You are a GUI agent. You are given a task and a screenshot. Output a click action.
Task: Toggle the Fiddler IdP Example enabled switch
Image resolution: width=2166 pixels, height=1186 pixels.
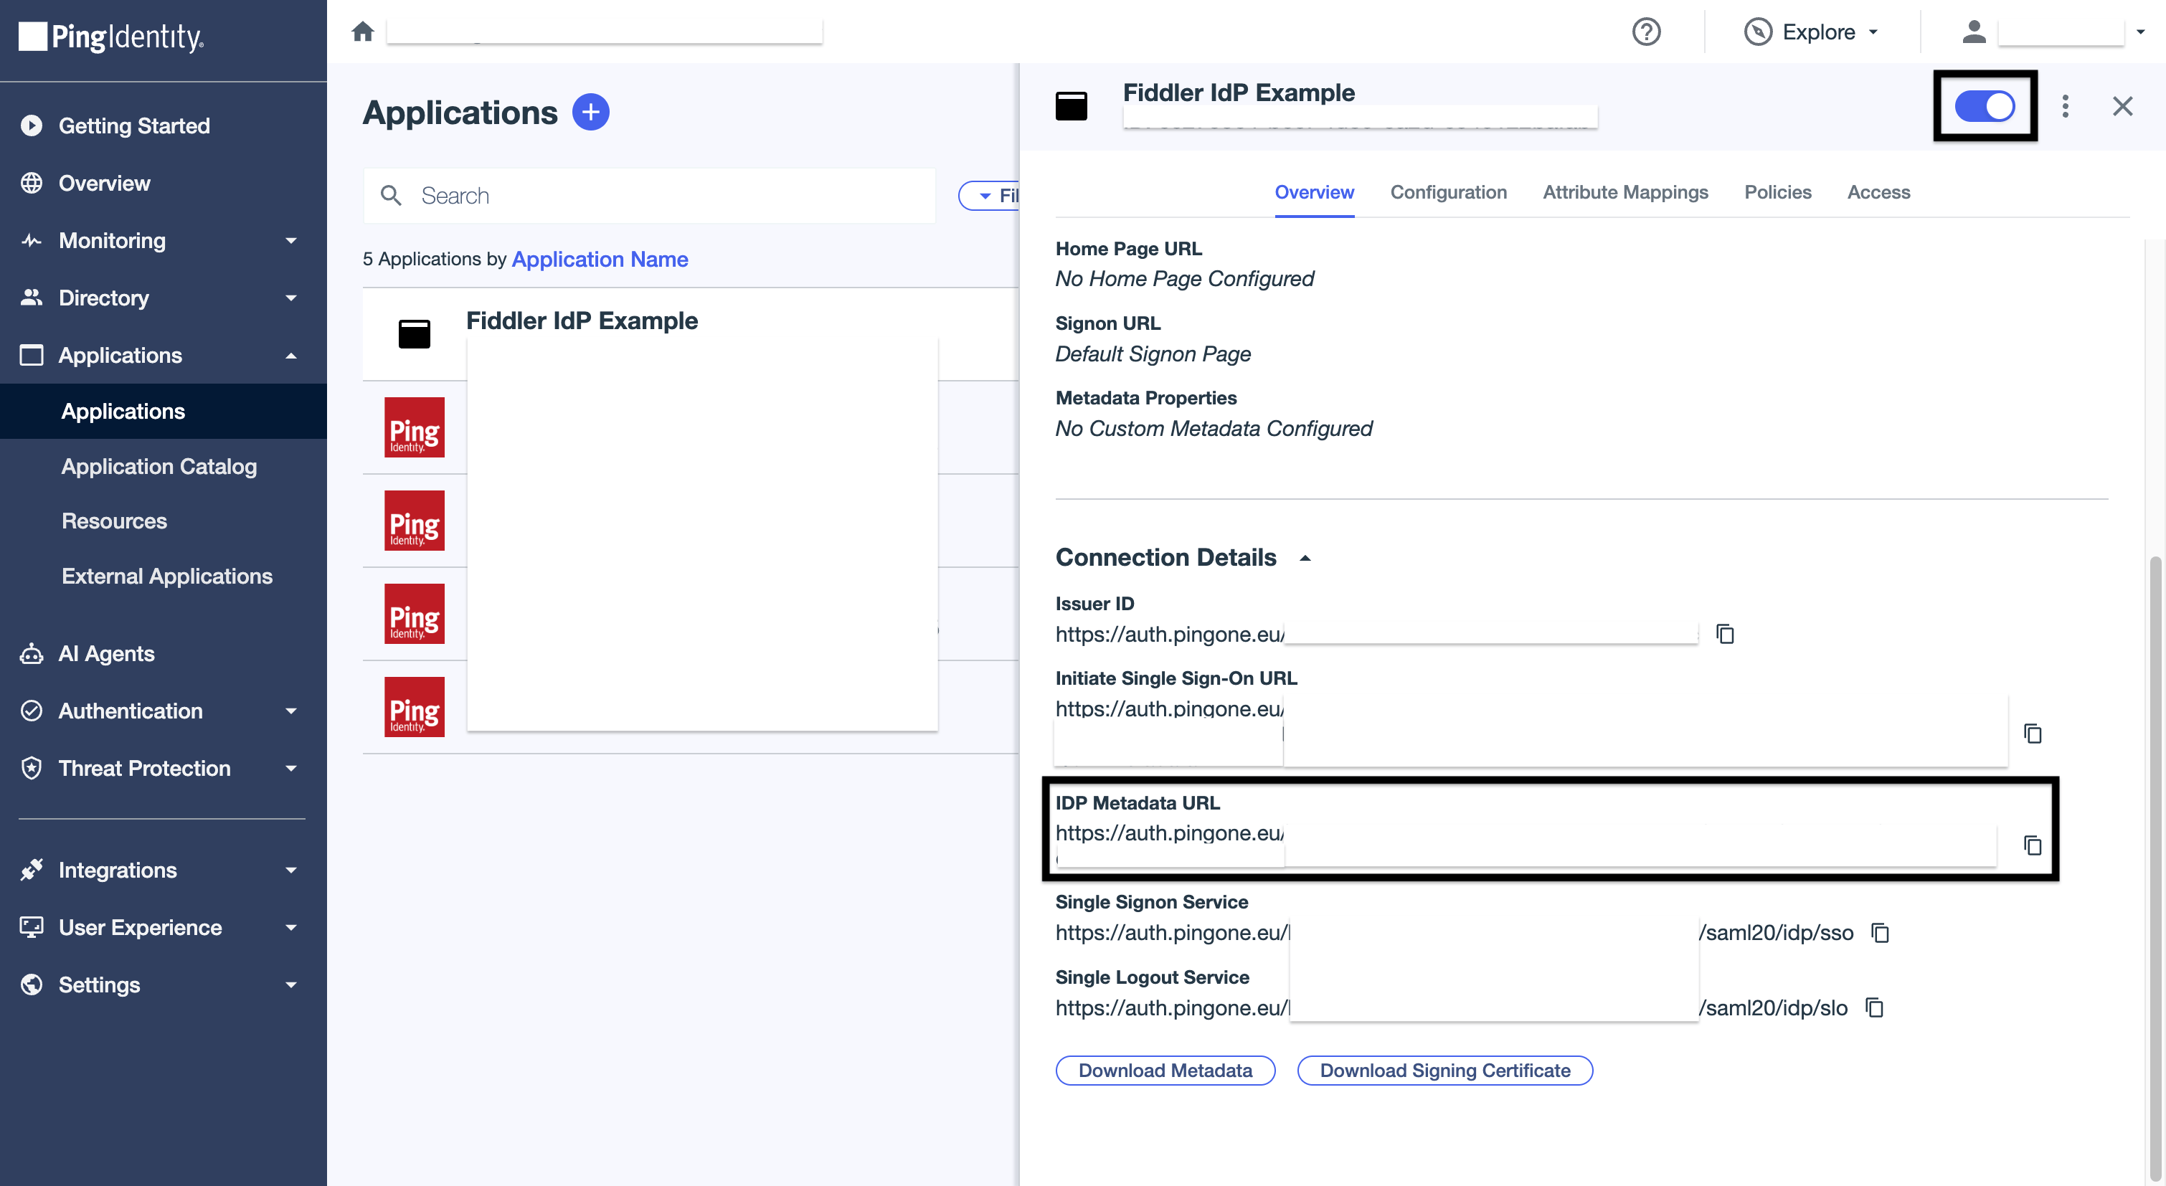tap(1985, 106)
